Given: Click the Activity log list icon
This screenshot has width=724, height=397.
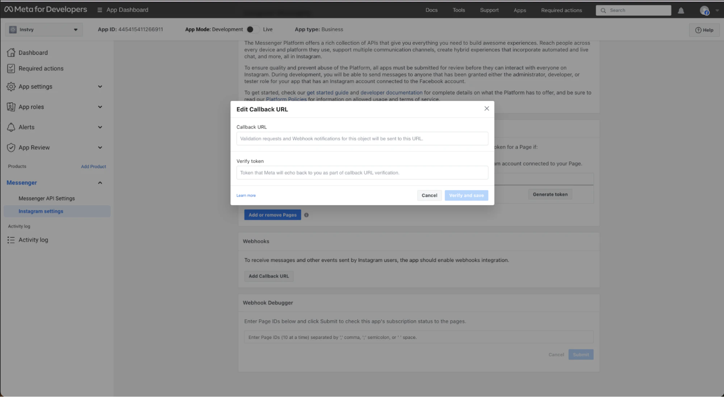Looking at the screenshot, I should click(x=11, y=240).
